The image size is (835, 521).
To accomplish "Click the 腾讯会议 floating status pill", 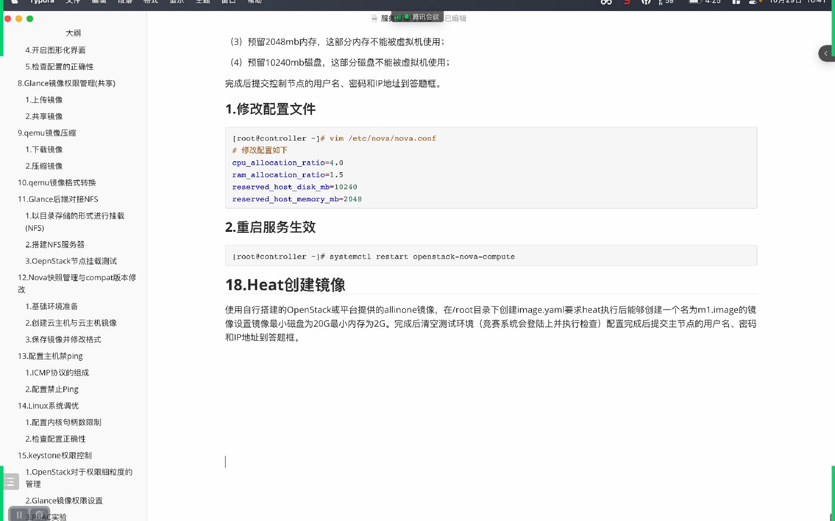I will coord(418,17).
